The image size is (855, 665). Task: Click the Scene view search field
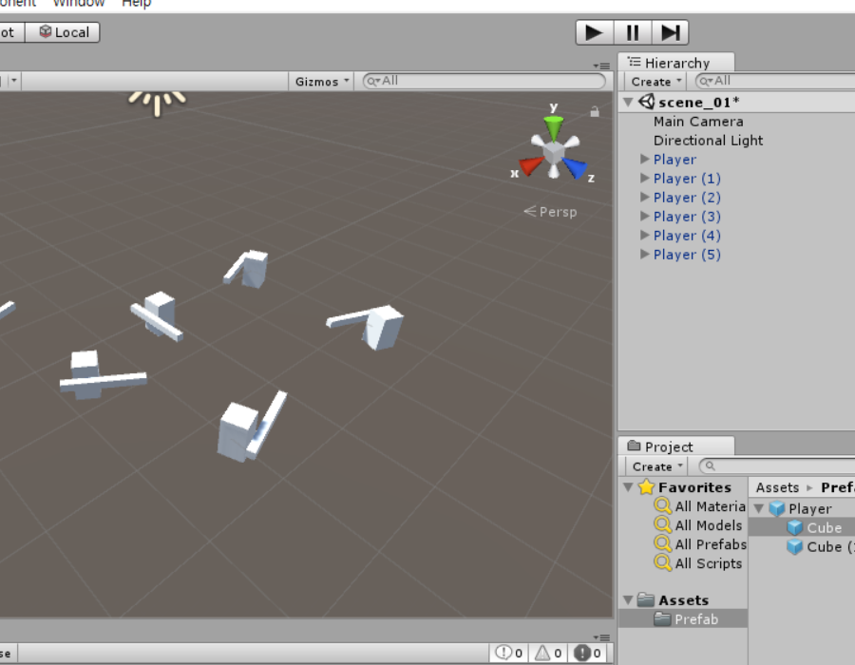pos(484,81)
